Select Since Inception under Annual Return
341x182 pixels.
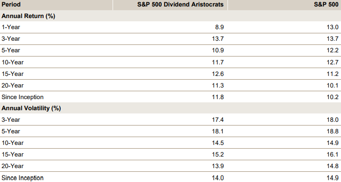click(x=23, y=97)
